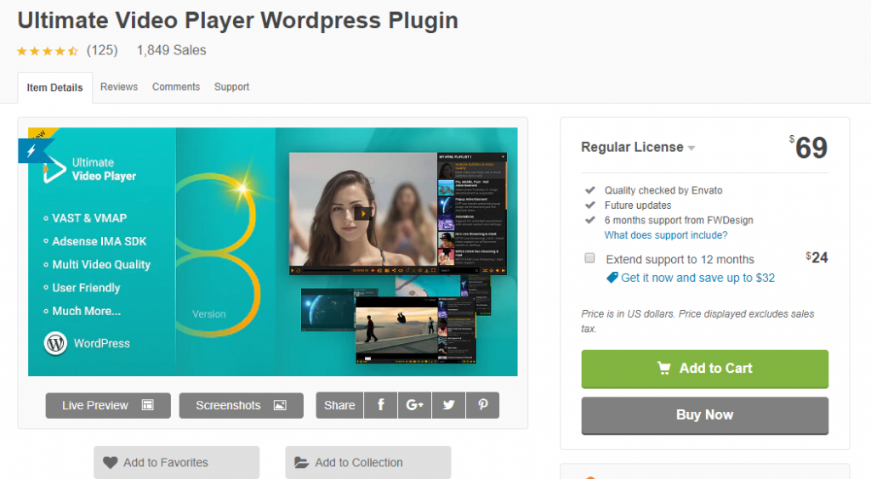Click the star rating icons
Screen dimensions: 871x479
(x=48, y=51)
